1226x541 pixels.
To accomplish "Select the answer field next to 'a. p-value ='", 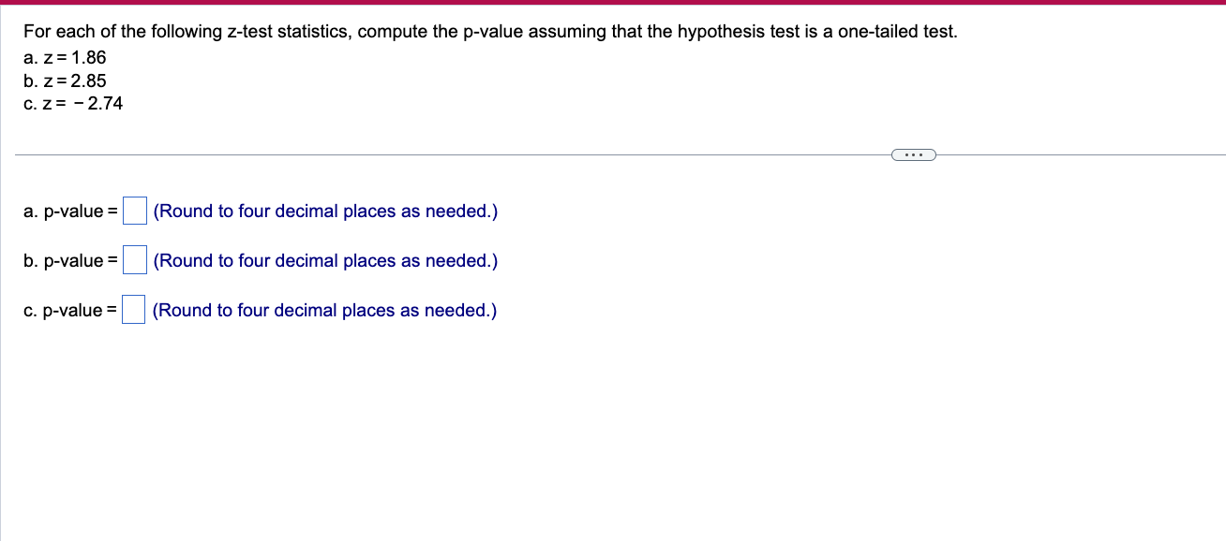I will (x=134, y=211).
